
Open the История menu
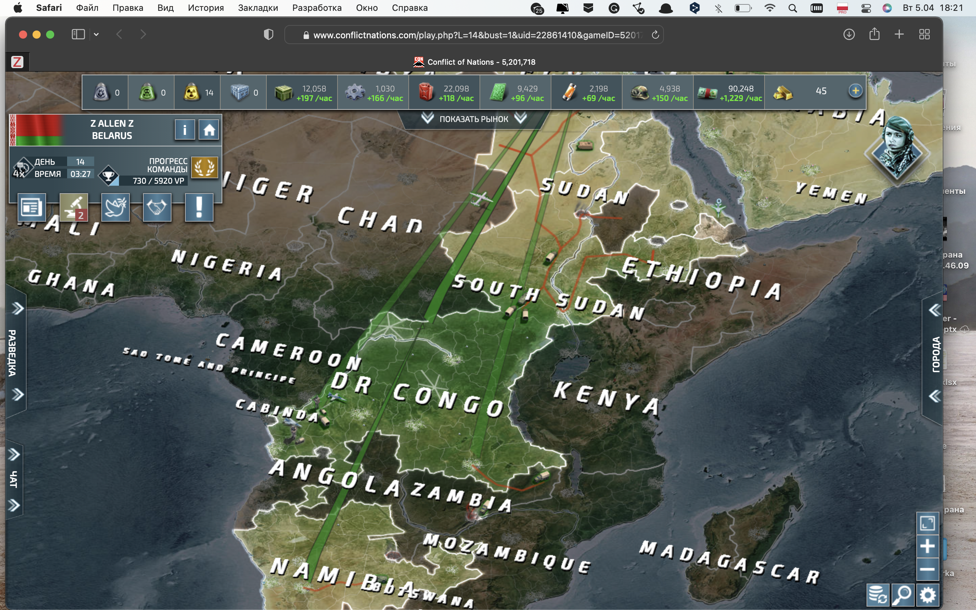click(x=206, y=8)
